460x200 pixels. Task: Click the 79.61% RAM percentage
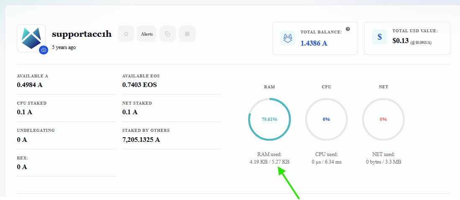tap(269, 119)
